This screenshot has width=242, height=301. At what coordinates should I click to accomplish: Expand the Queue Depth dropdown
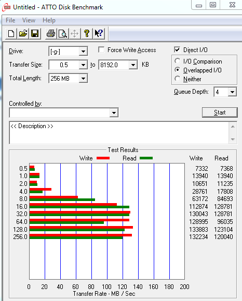coord(232,92)
